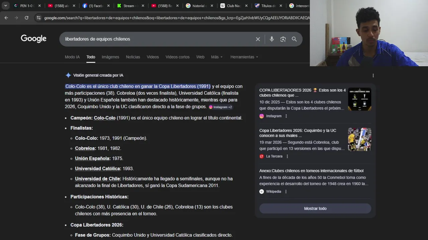Viewport: 428px width, 240px height.
Task: Click the Google logo
Action: point(33,39)
